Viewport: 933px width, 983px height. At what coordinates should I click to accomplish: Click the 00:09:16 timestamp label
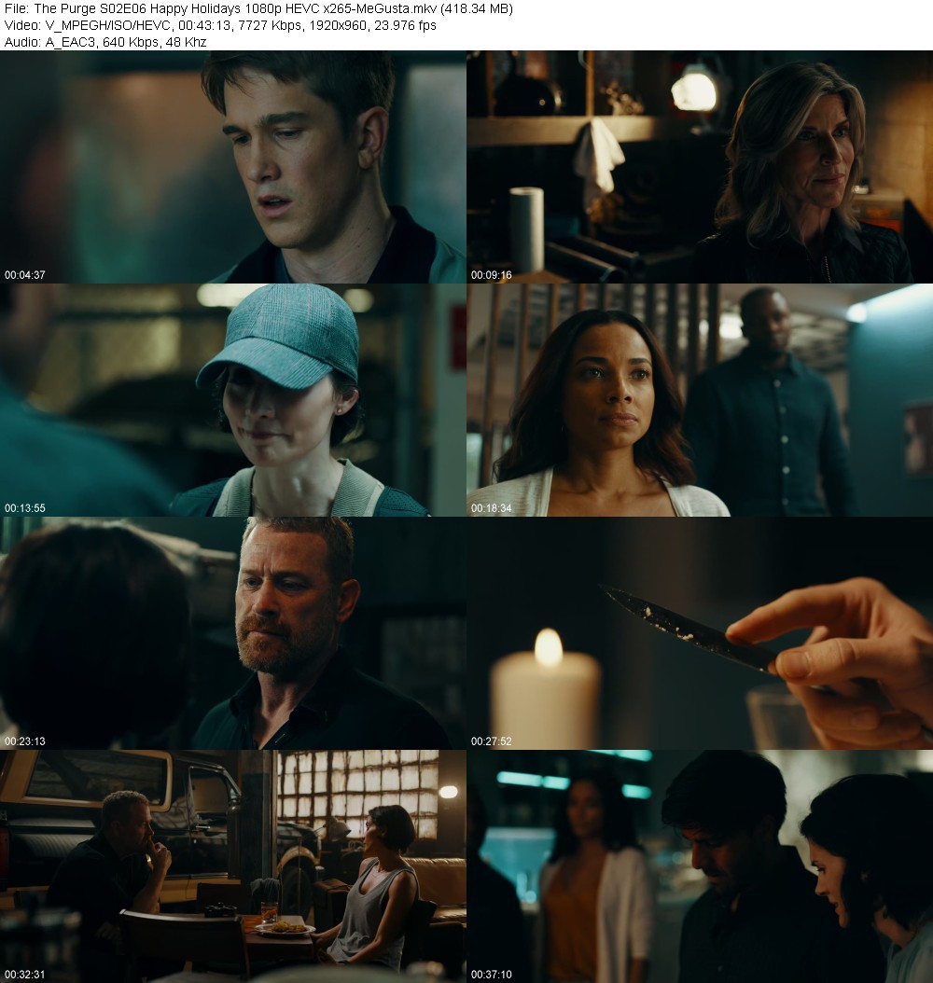point(492,275)
